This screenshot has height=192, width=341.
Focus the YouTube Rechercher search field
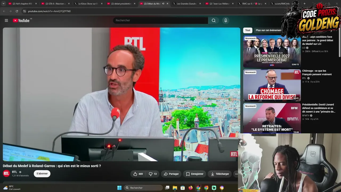click(160, 21)
